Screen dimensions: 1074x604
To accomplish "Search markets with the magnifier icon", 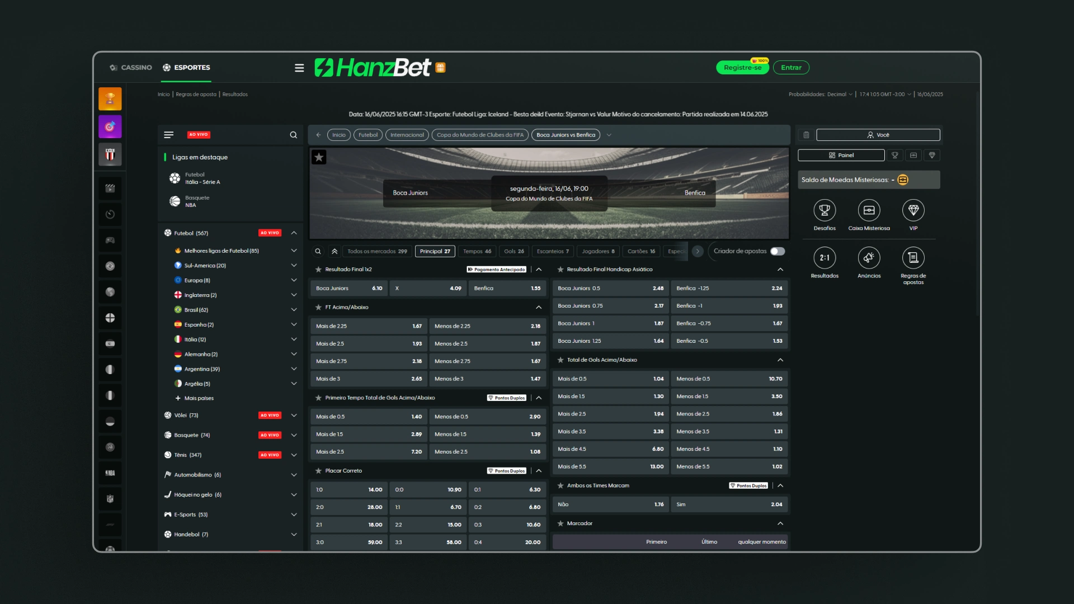I will coord(318,251).
